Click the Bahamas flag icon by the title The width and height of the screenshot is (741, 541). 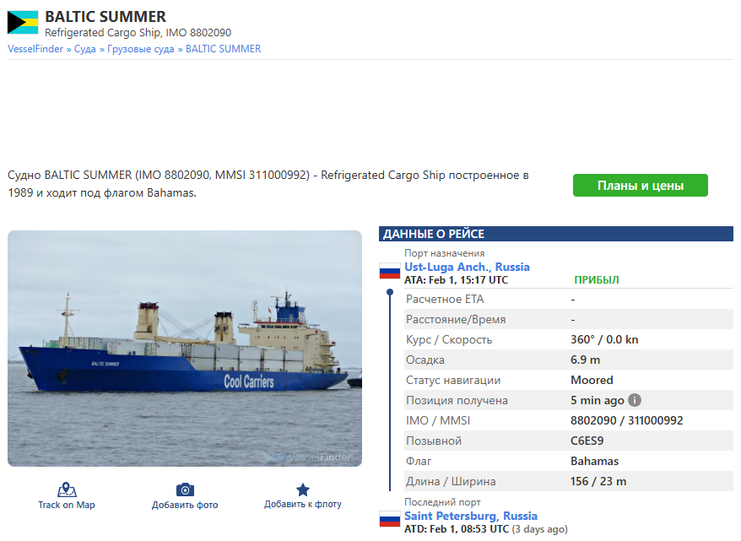click(23, 23)
